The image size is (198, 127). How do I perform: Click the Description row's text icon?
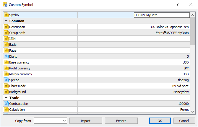6,27
